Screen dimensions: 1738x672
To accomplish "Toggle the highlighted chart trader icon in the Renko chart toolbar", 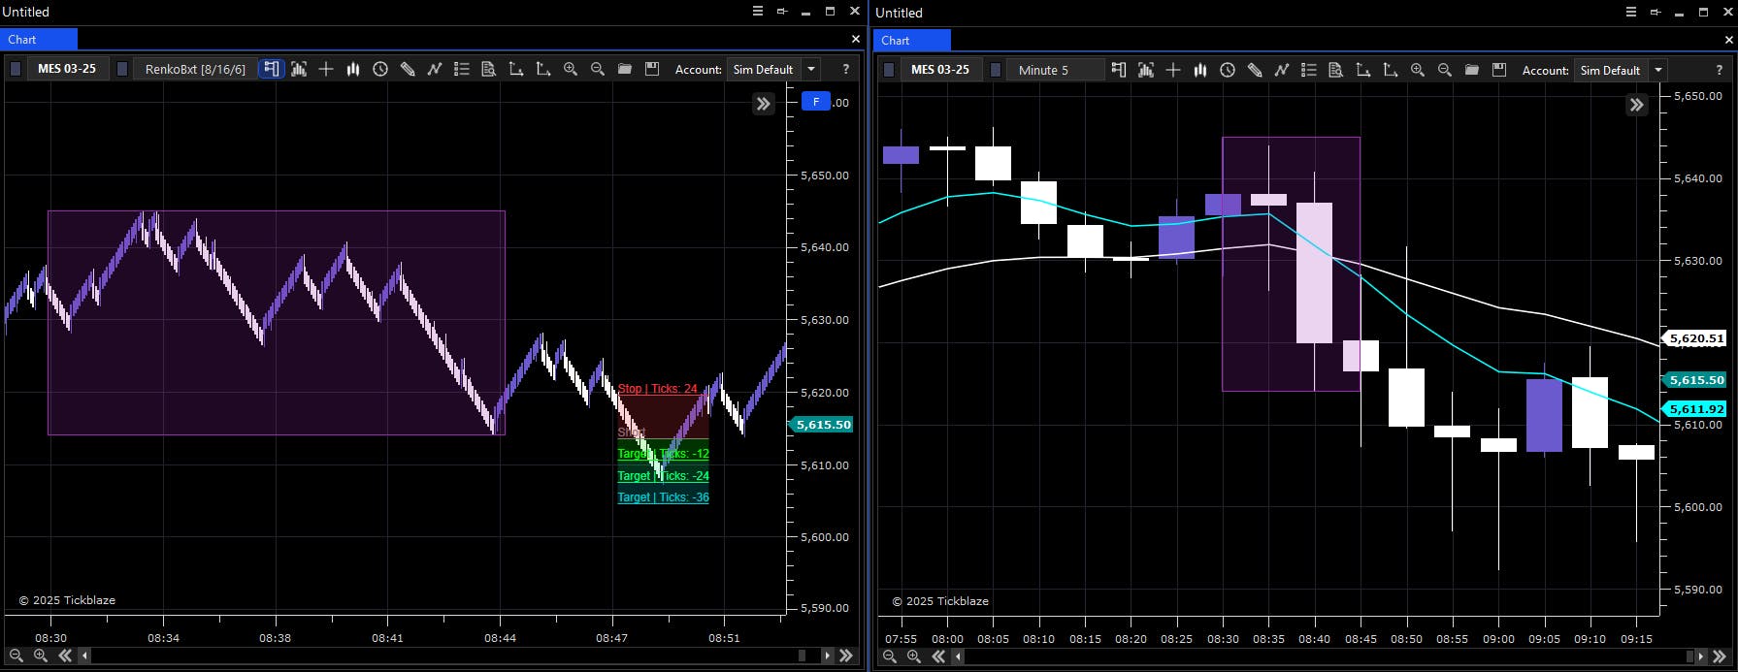I will [x=272, y=69].
